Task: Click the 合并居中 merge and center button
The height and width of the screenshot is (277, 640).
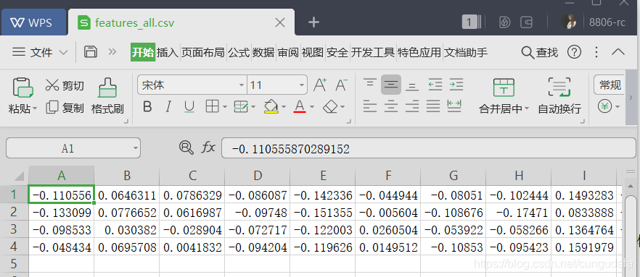Action: [x=504, y=95]
